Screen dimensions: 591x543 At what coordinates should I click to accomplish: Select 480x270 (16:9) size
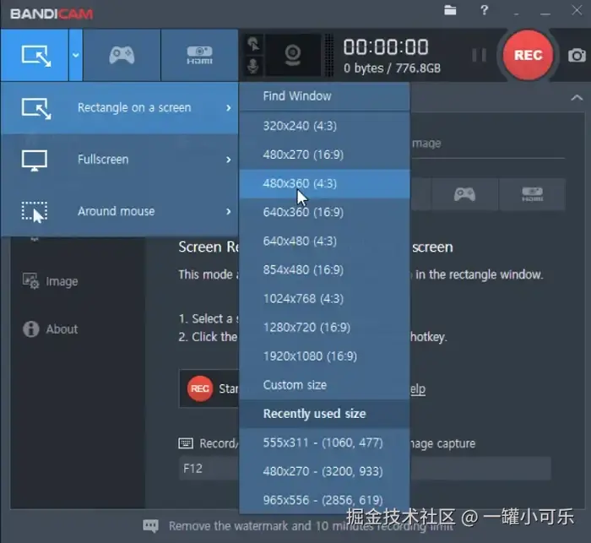[324, 155]
